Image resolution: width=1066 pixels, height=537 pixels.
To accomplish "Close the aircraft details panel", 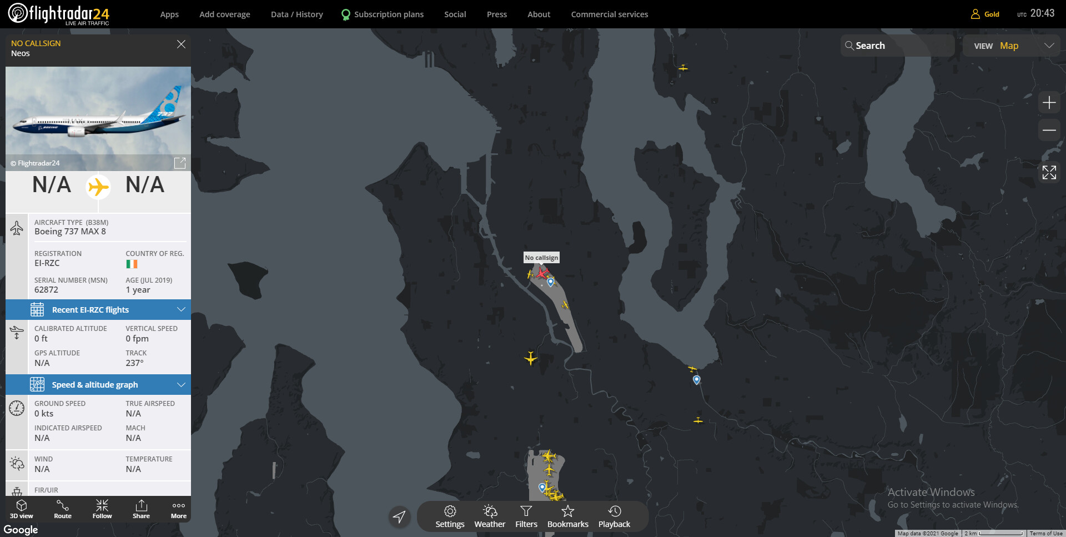I will tap(181, 44).
